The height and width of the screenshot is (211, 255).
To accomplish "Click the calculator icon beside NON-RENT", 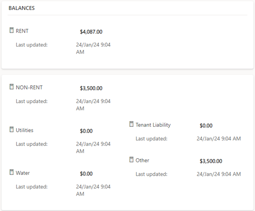I will click(x=12, y=87).
